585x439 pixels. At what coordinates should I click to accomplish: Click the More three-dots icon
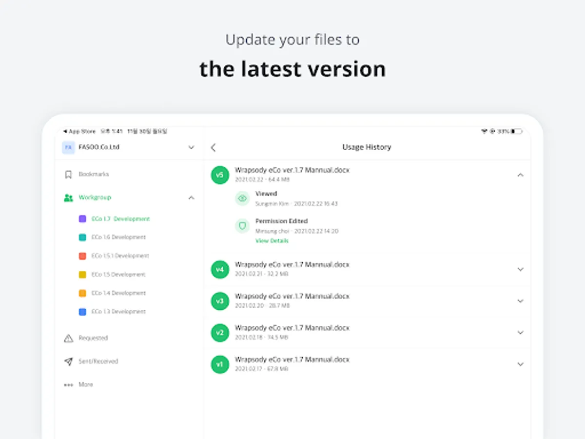(69, 385)
